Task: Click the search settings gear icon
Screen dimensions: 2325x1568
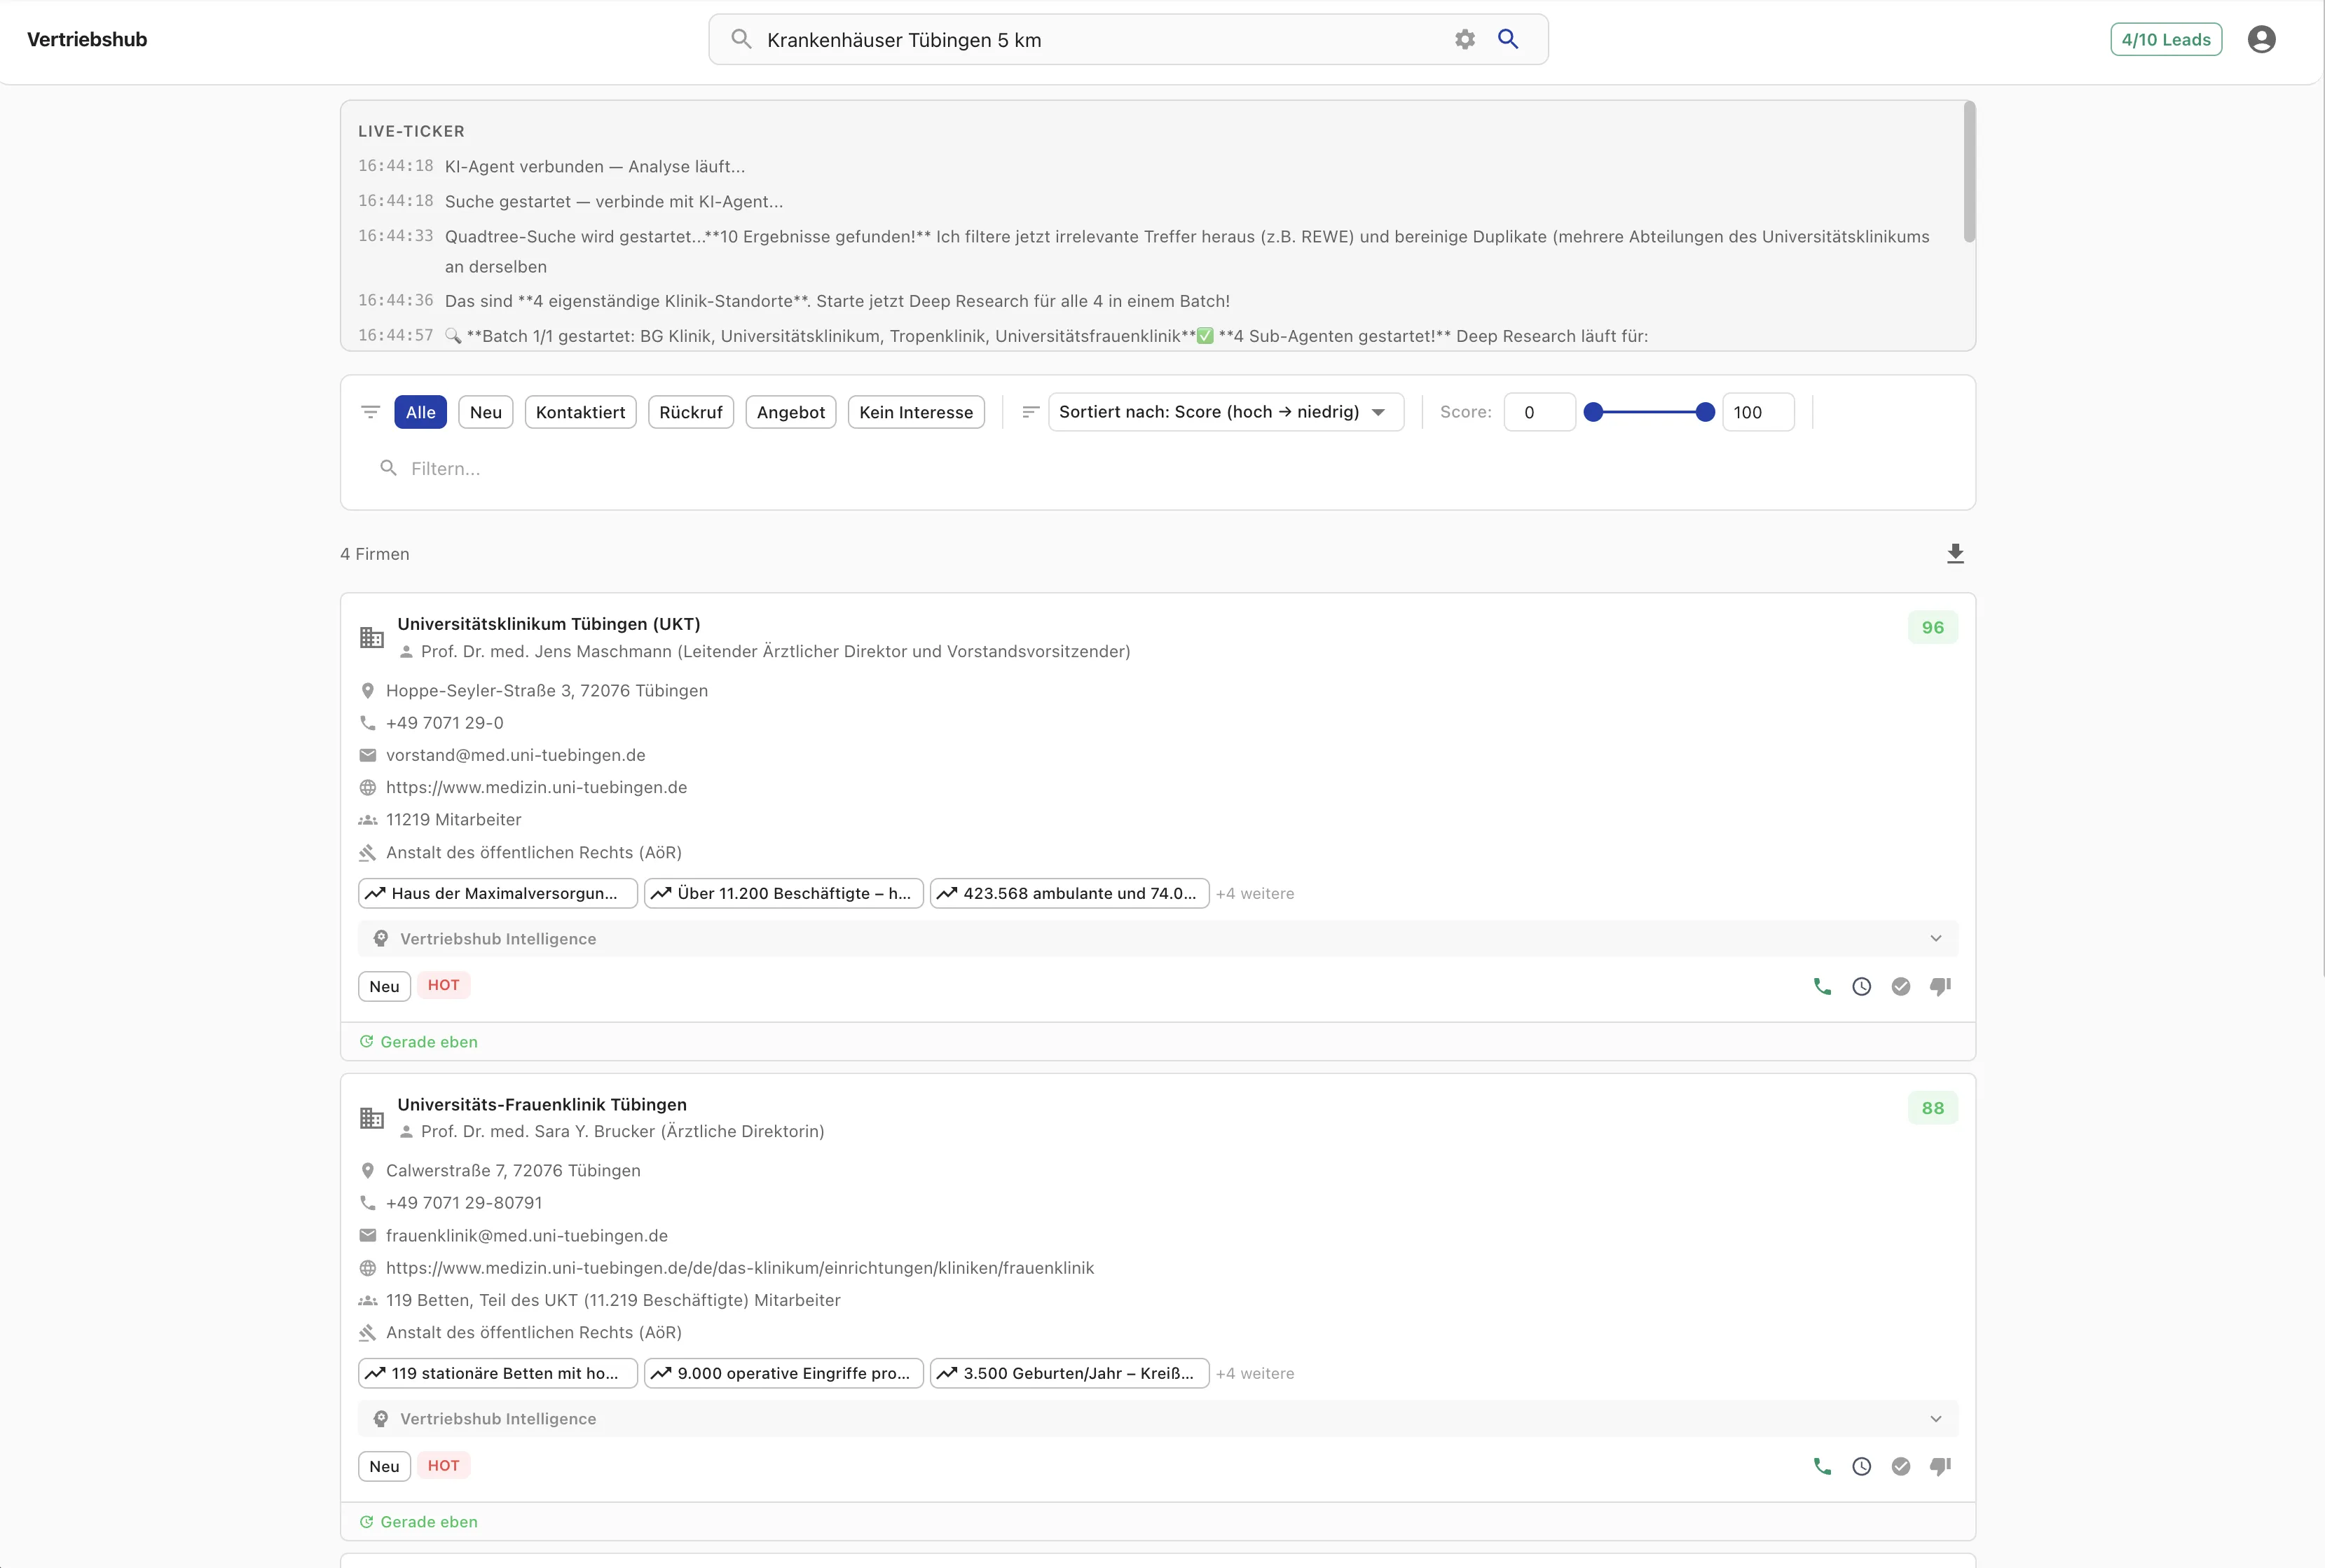Action: click(x=1464, y=40)
